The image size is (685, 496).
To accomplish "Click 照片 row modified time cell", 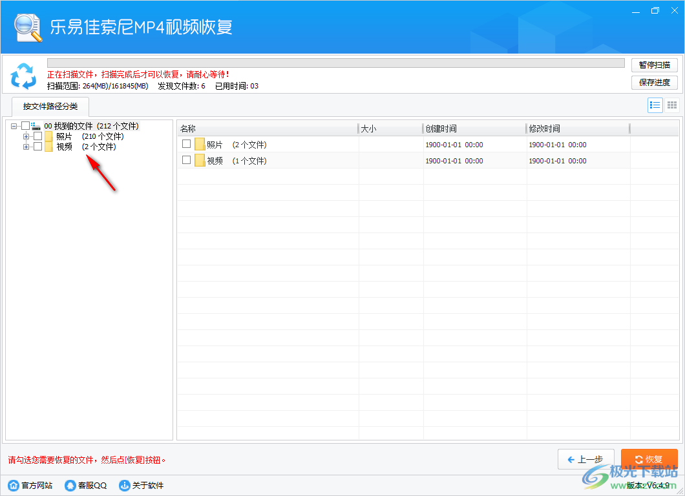I will click(x=578, y=145).
